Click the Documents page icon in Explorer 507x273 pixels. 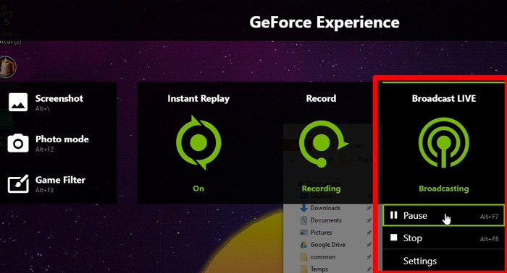303,220
